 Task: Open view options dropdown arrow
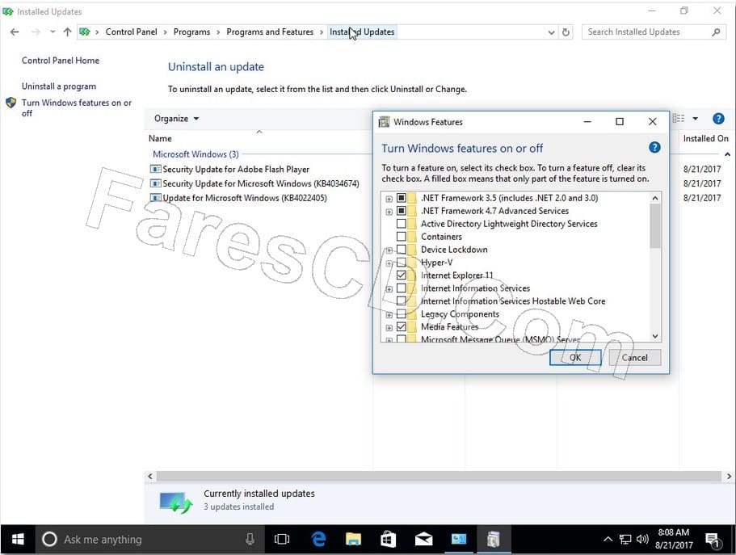coord(695,119)
